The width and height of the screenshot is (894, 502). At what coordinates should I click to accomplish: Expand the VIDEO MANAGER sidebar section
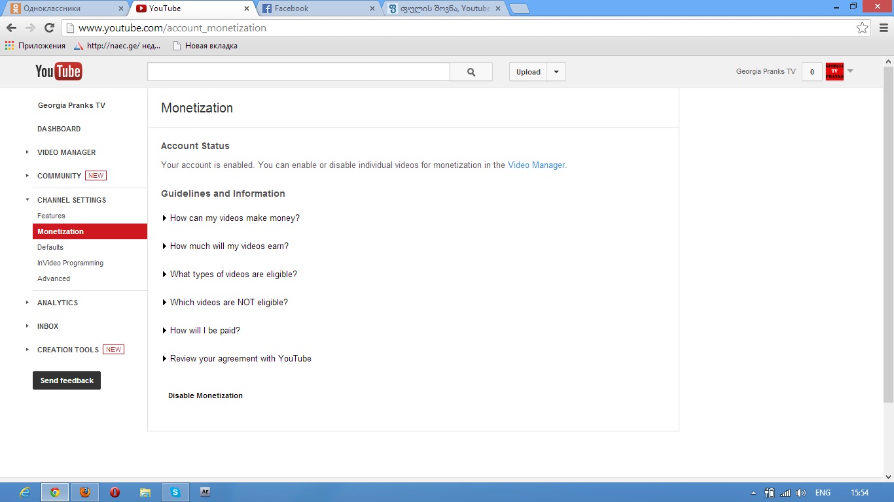click(27, 152)
